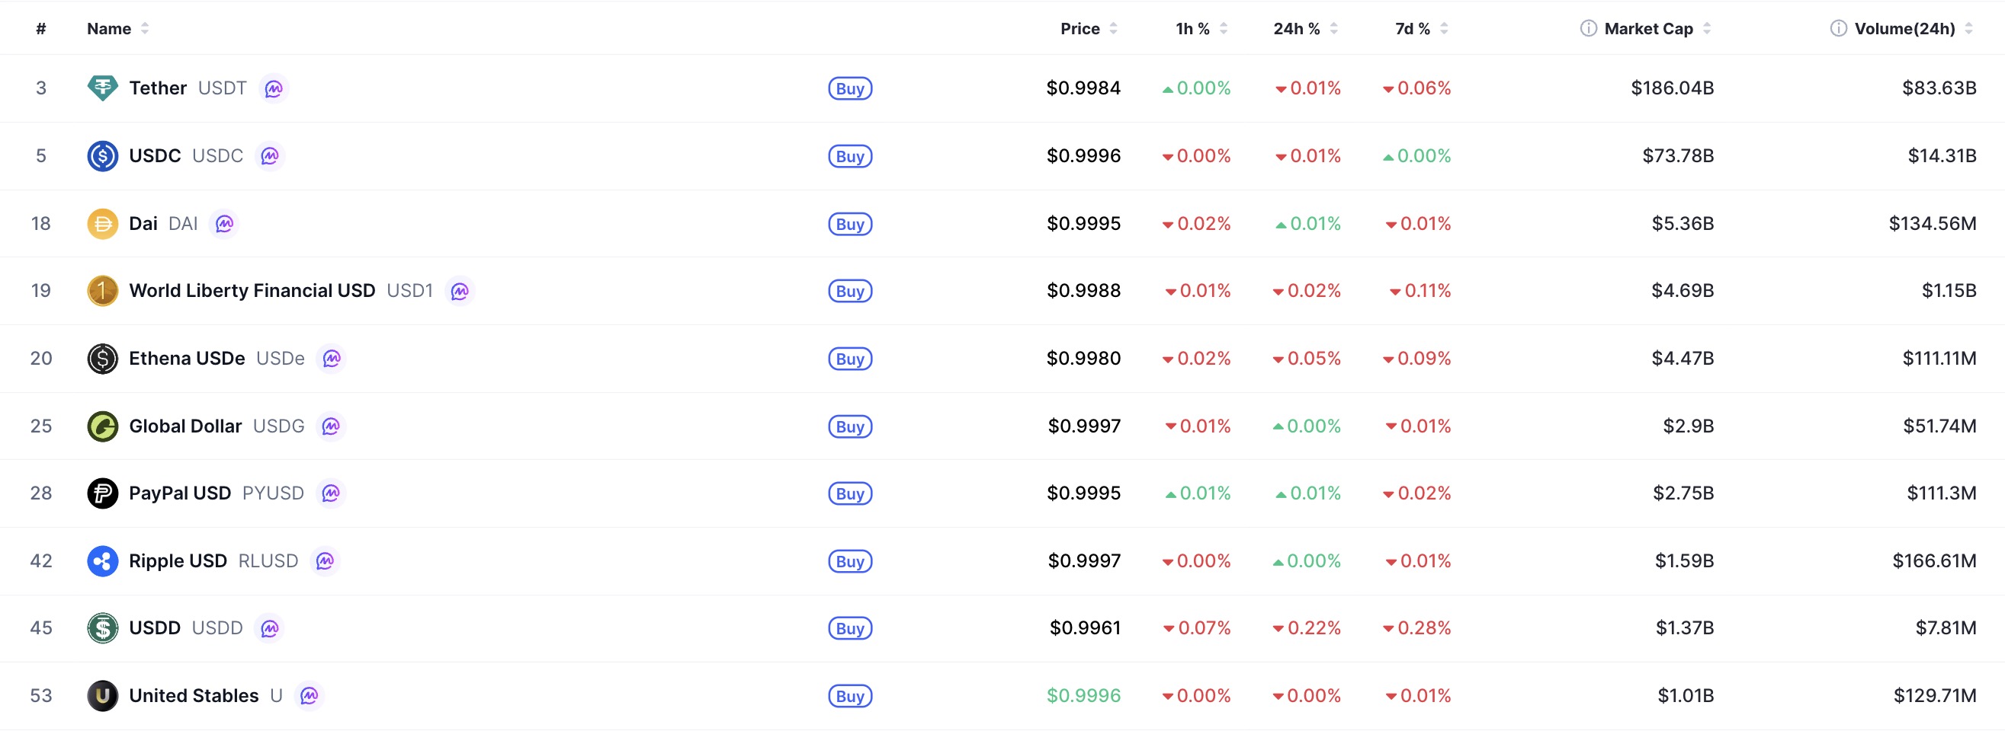The height and width of the screenshot is (731, 2005).
Task: Open the United Stables name link
Action: click(x=194, y=695)
